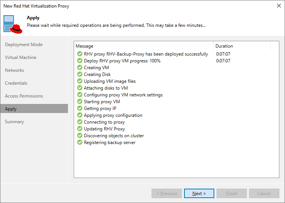Select the Networks step in sidebar
This screenshot has width=285, height=203.
coord(14,70)
